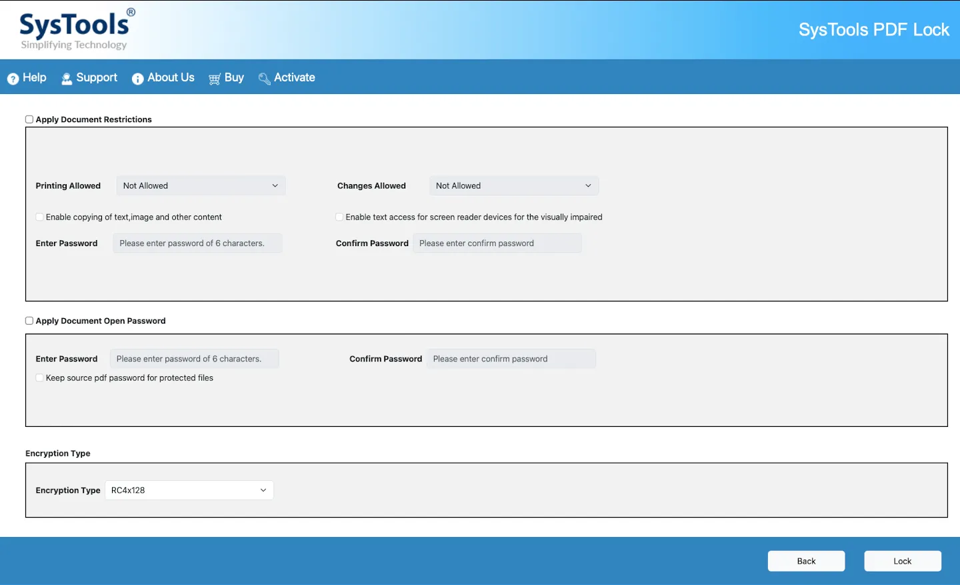Open the Changes Allowed dropdown
Screen dimensions: 960x585
tap(514, 185)
